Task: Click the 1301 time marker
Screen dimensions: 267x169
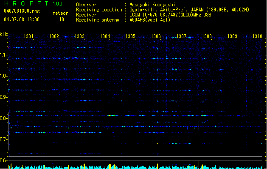Action: (x=28, y=36)
